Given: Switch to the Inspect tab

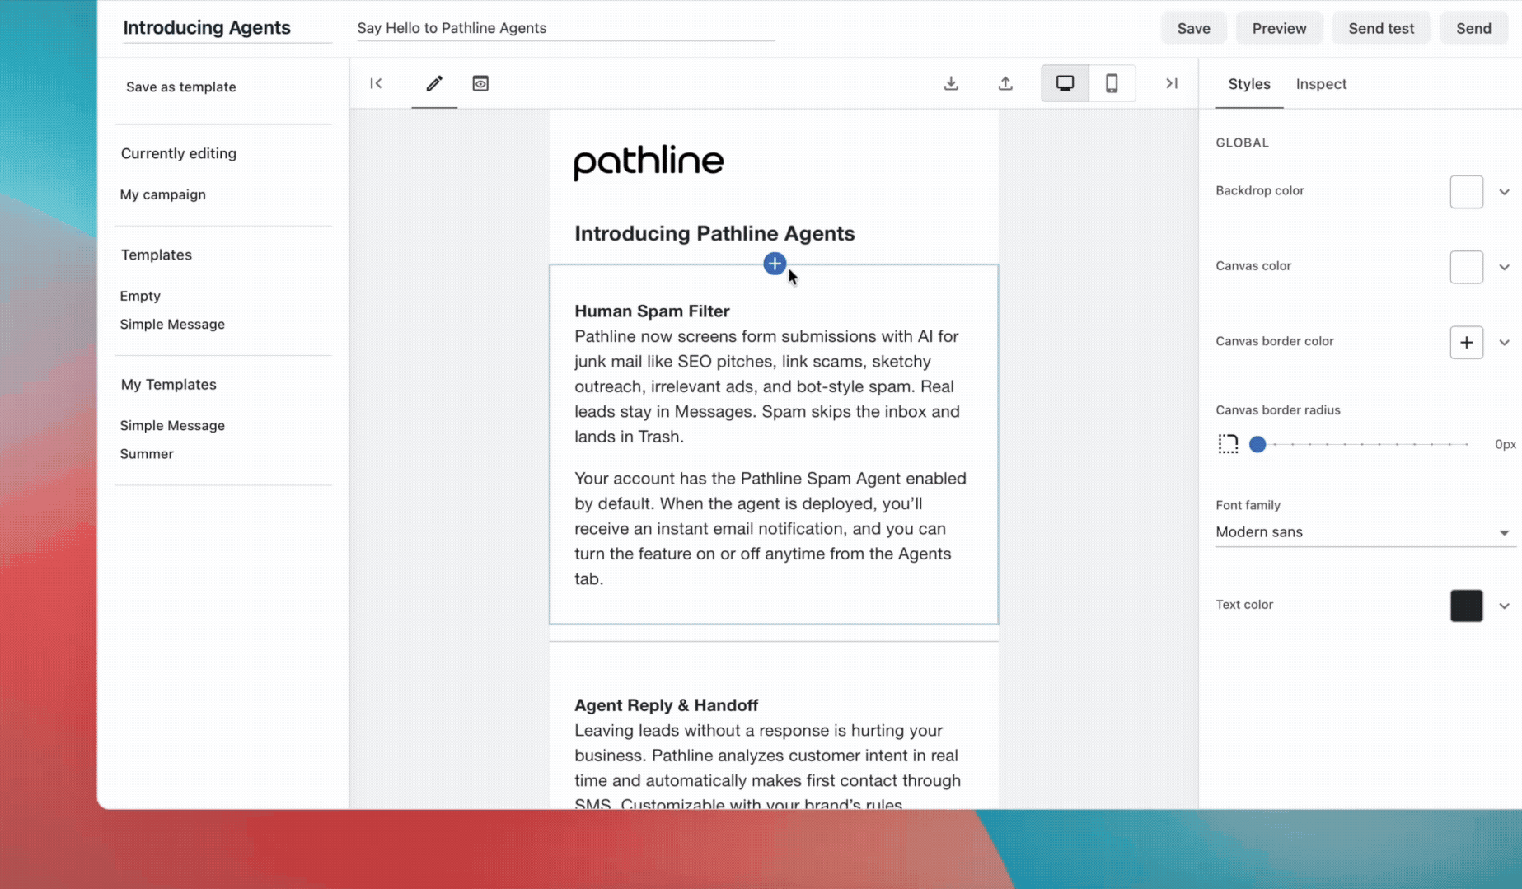Looking at the screenshot, I should click(1321, 84).
